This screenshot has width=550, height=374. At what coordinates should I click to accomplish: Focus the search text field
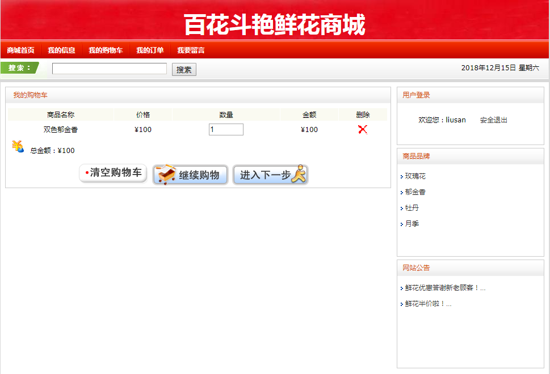(110, 69)
